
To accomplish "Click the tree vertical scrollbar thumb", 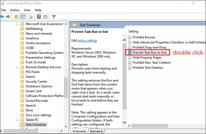I will tap(66, 87).
